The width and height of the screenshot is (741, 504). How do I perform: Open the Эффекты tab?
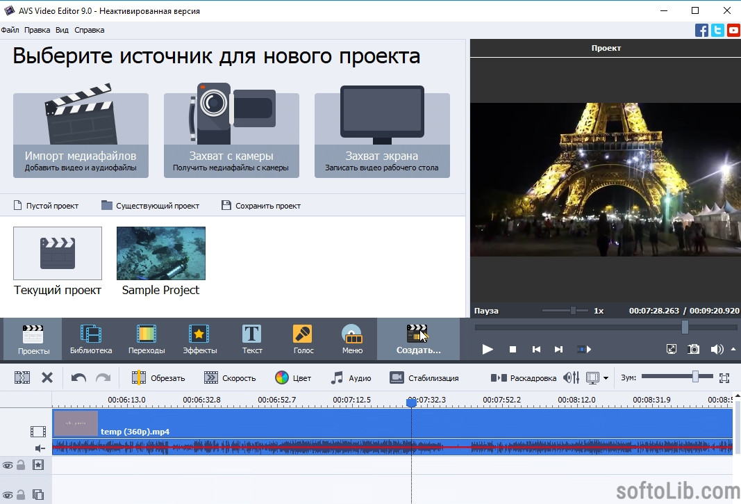pyautogui.click(x=200, y=339)
